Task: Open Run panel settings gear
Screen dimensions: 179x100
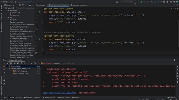Action: [174, 60]
